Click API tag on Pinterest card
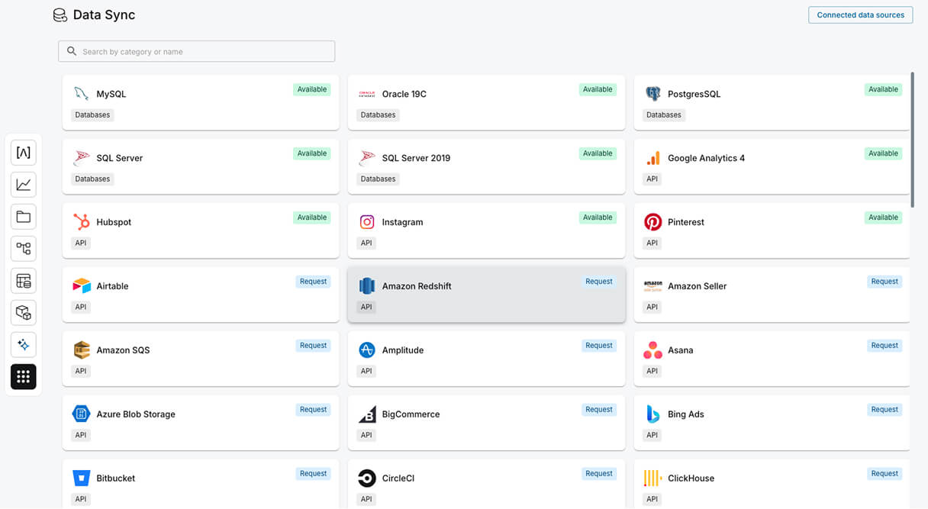928x509 pixels. [652, 243]
